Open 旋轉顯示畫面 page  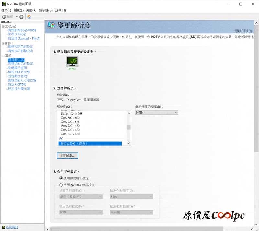(x=17, y=68)
